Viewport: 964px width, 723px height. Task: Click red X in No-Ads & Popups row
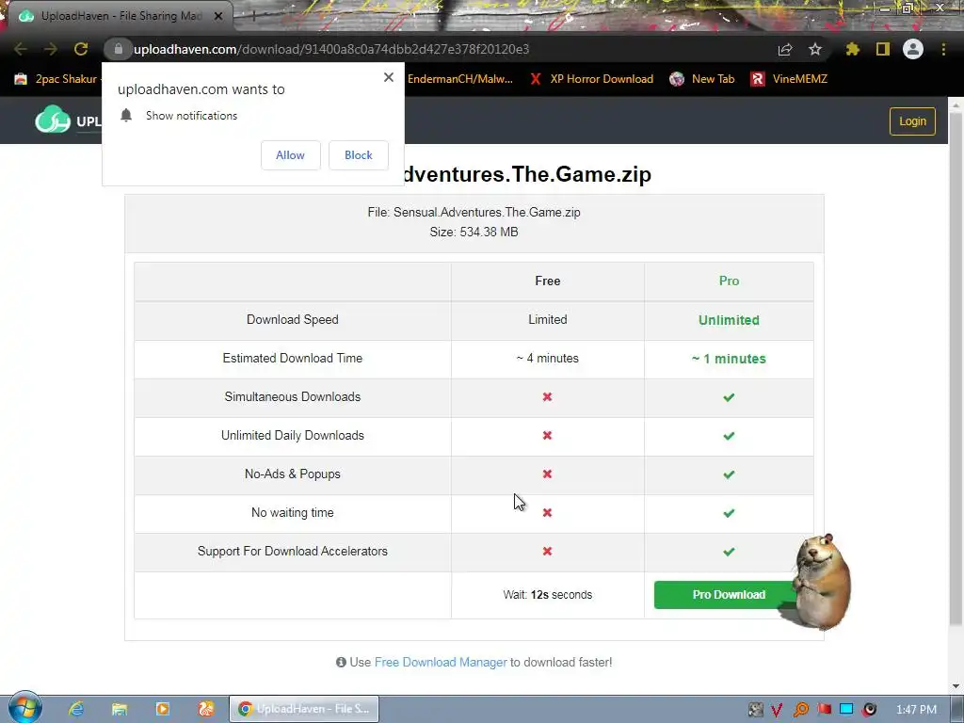pos(547,474)
